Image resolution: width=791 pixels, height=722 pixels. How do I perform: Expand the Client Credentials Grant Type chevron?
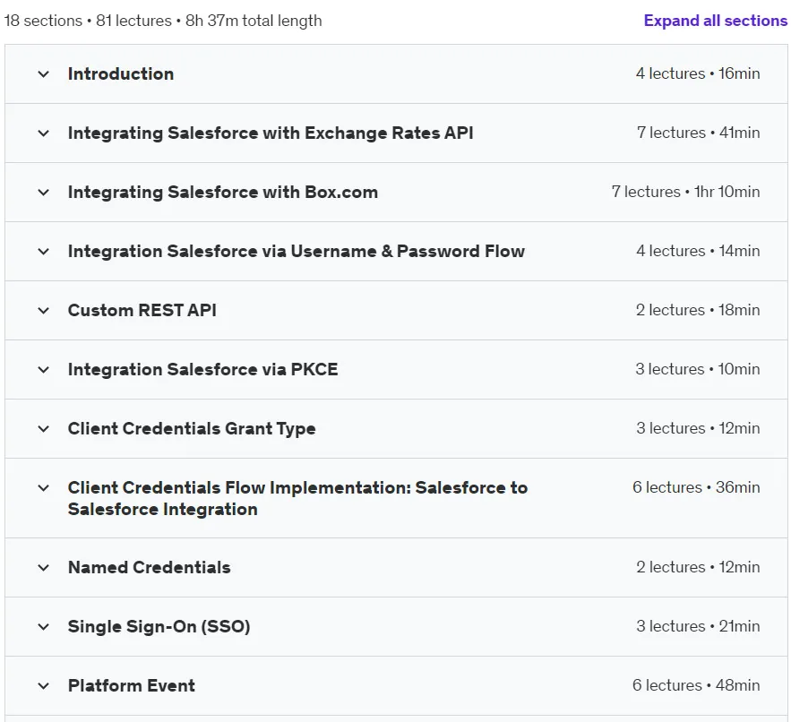tap(43, 429)
